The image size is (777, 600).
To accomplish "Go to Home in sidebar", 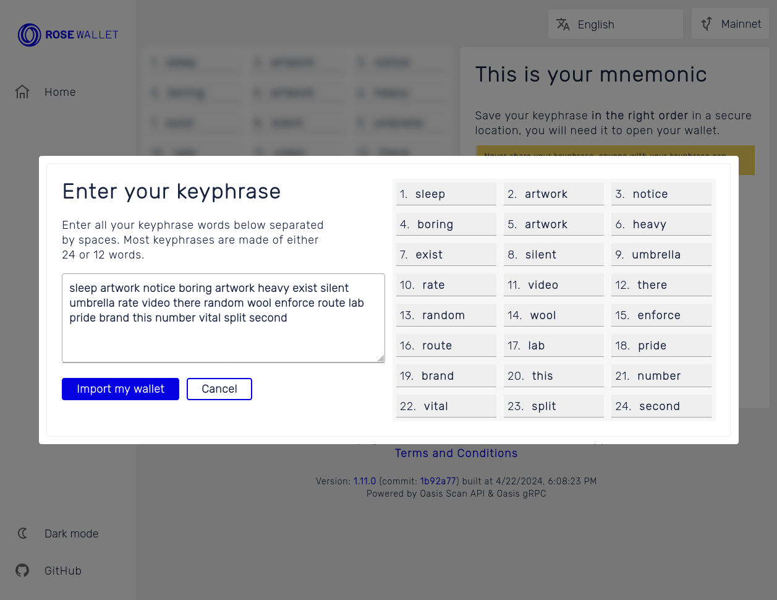I will [60, 92].
